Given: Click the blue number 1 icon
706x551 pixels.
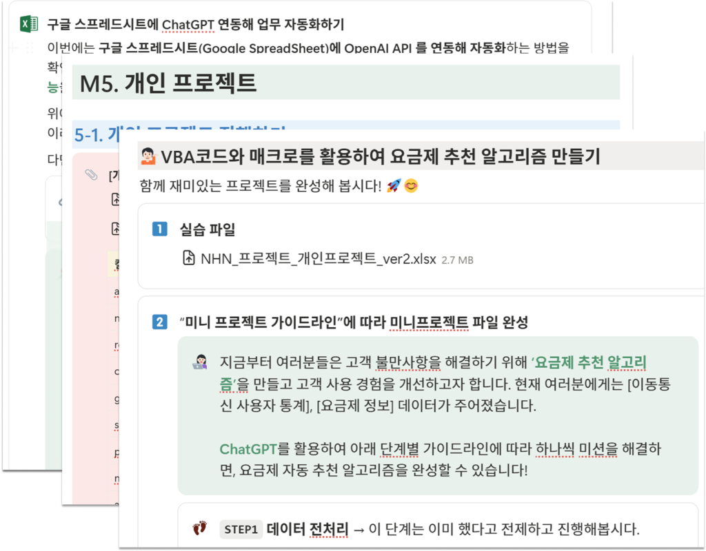Looking at the screenshot, I should (x=159, y=229).
